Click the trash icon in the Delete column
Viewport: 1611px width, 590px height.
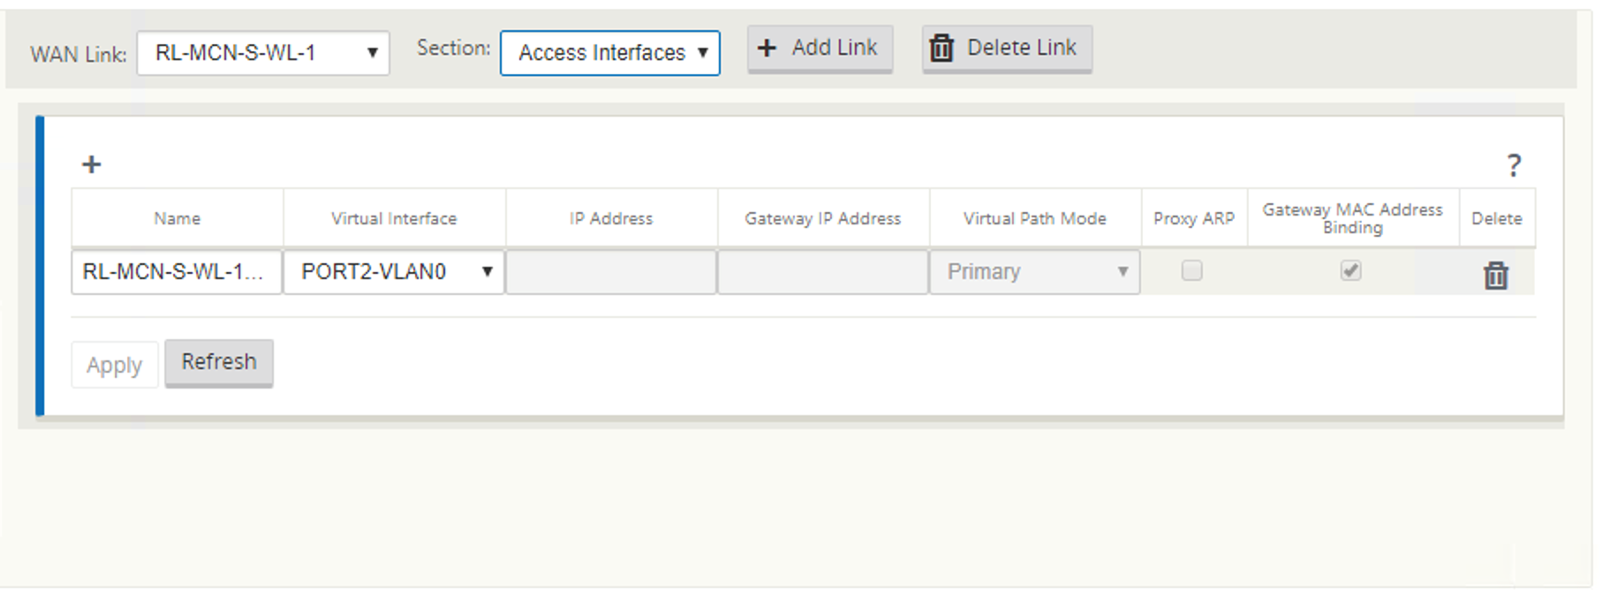pyautogui.click(x=1495, y=276)
